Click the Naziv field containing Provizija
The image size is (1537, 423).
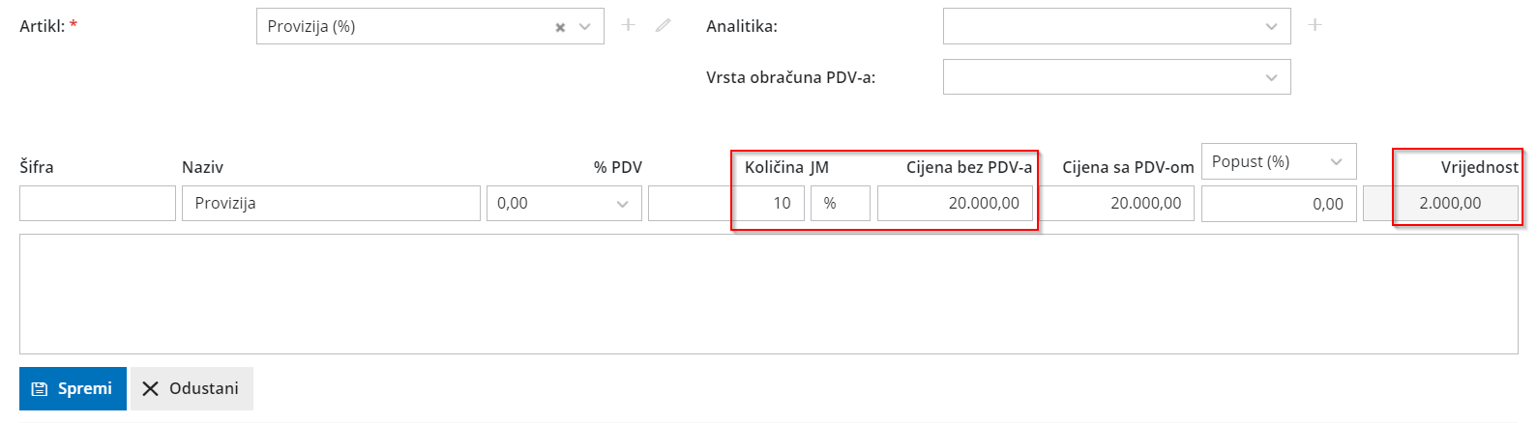(x=331, y=203)
